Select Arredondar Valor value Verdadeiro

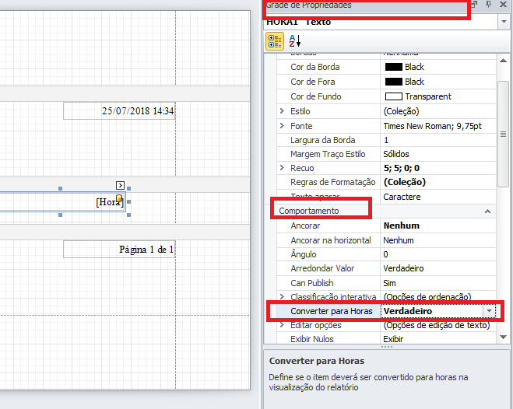coord(438,268)
